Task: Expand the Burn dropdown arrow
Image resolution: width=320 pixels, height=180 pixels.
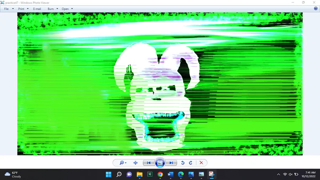Action: 57,9
